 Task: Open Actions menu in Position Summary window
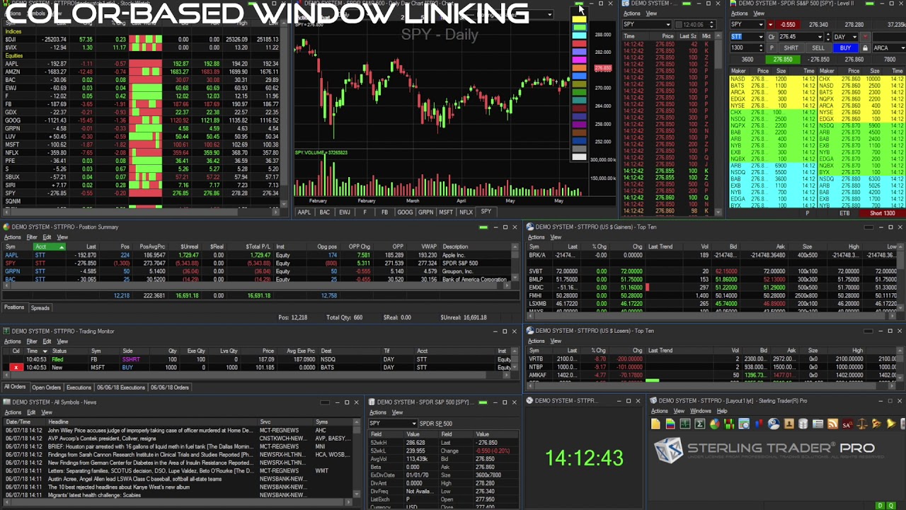pyautogui.click(x=13, y=237)
